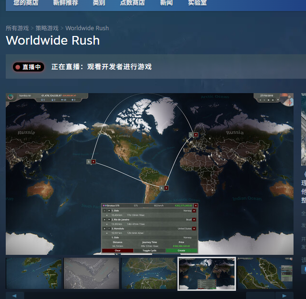306x299 pixels.
Task: Remove the Oslo stop with its X
Action: pos(194,211)
